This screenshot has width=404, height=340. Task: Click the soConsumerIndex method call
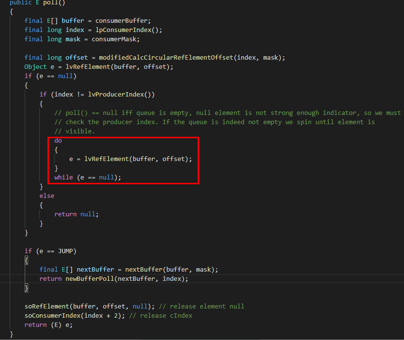click(53, 316)
